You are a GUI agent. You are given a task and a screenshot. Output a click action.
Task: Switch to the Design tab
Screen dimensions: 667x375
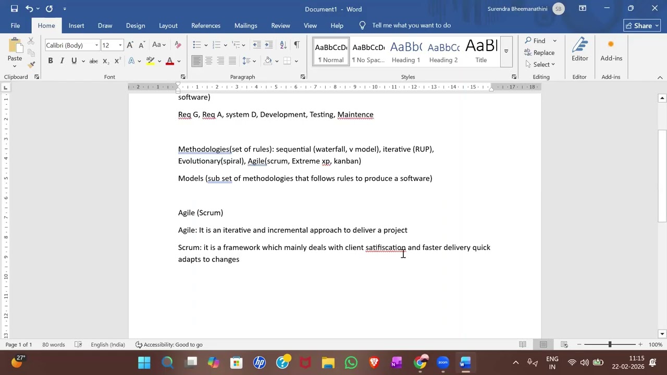pos(135,26)
